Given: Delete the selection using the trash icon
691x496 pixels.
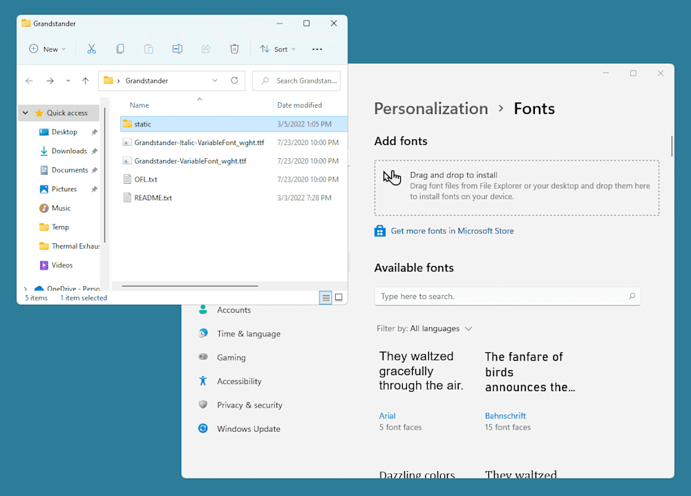Looking at the screenshot, I should [x=234, y=48].
